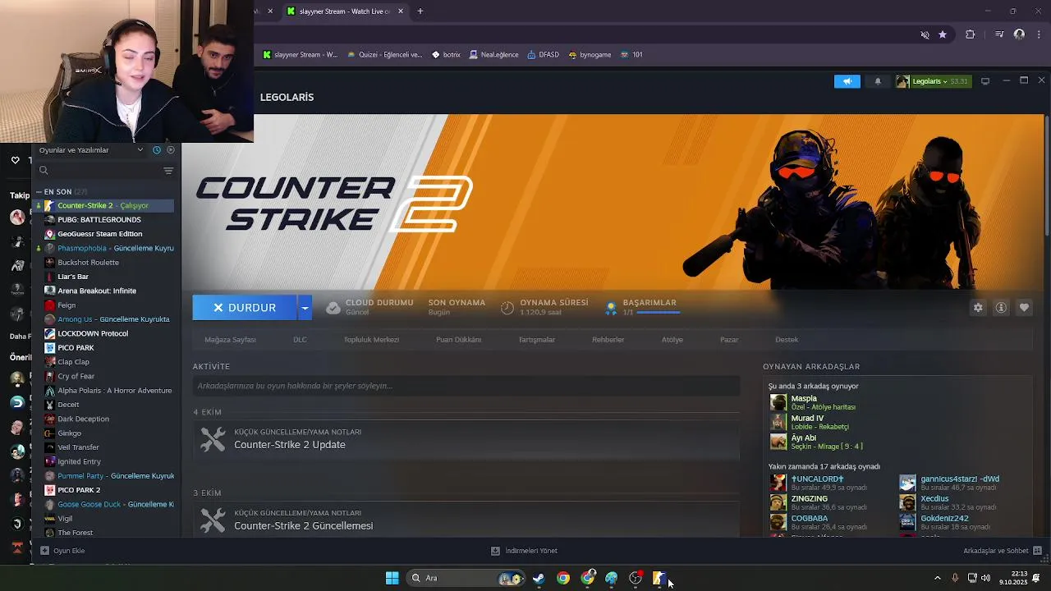
Task: Select Goose Goose Duck in library
Action: tap(103, 504)
